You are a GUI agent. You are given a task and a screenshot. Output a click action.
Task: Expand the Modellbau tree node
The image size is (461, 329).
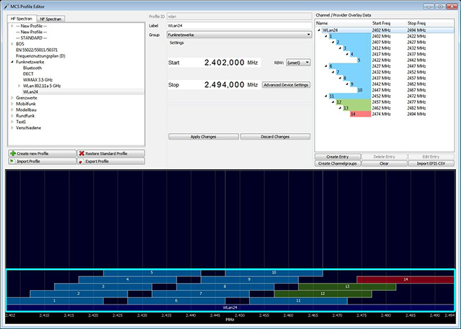pos(12,110)
